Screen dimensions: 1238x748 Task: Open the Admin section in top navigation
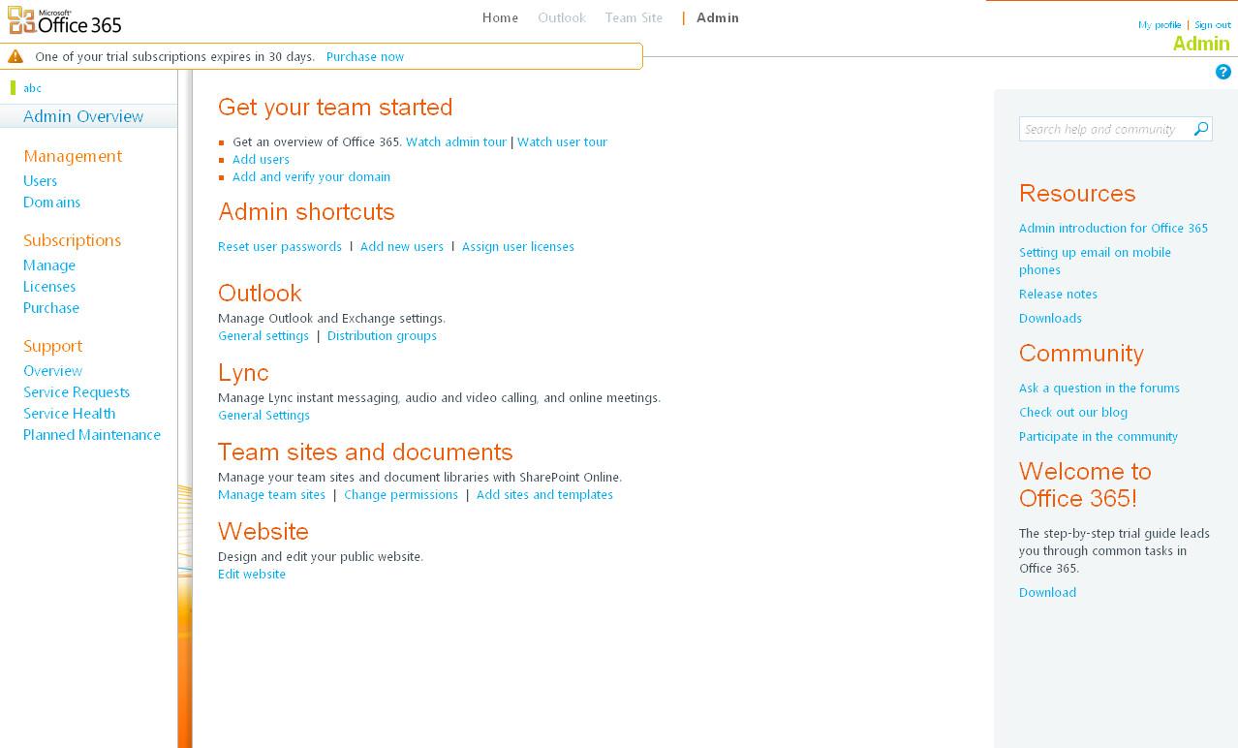(x=717, y=17)
